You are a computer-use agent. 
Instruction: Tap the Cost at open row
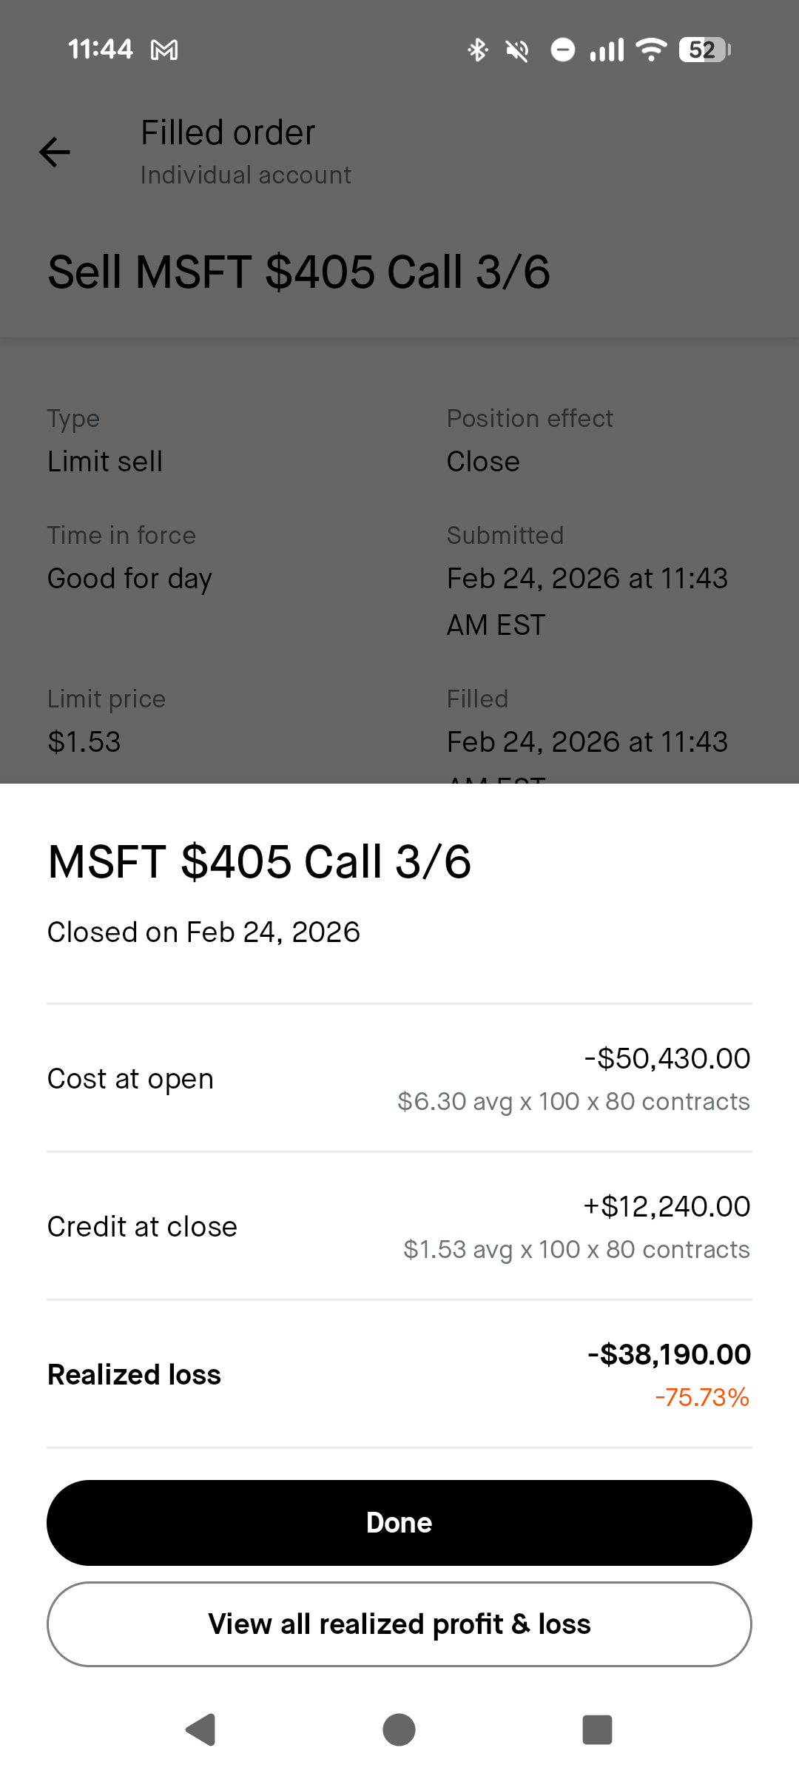point(399,1078)
